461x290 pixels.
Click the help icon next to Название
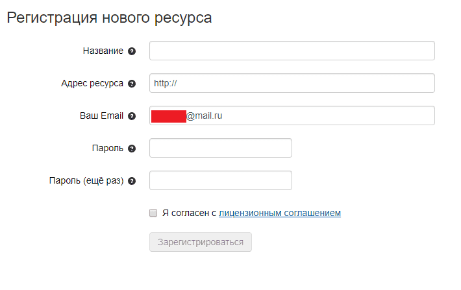point(132,51)
